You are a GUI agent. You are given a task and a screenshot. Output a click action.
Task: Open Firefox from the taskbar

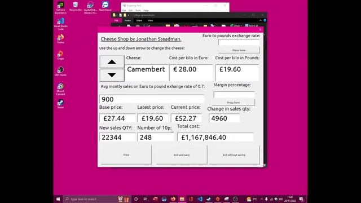click(x=173, y=199)
